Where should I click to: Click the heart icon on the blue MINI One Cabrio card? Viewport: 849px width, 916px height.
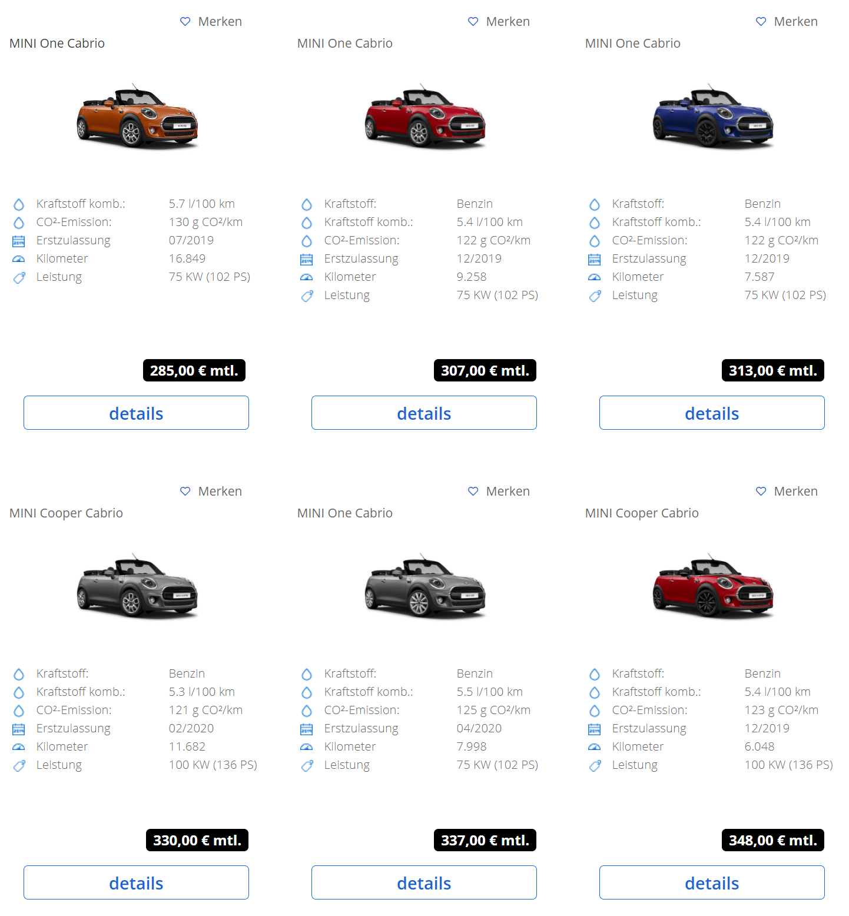[x=761, y=21]
